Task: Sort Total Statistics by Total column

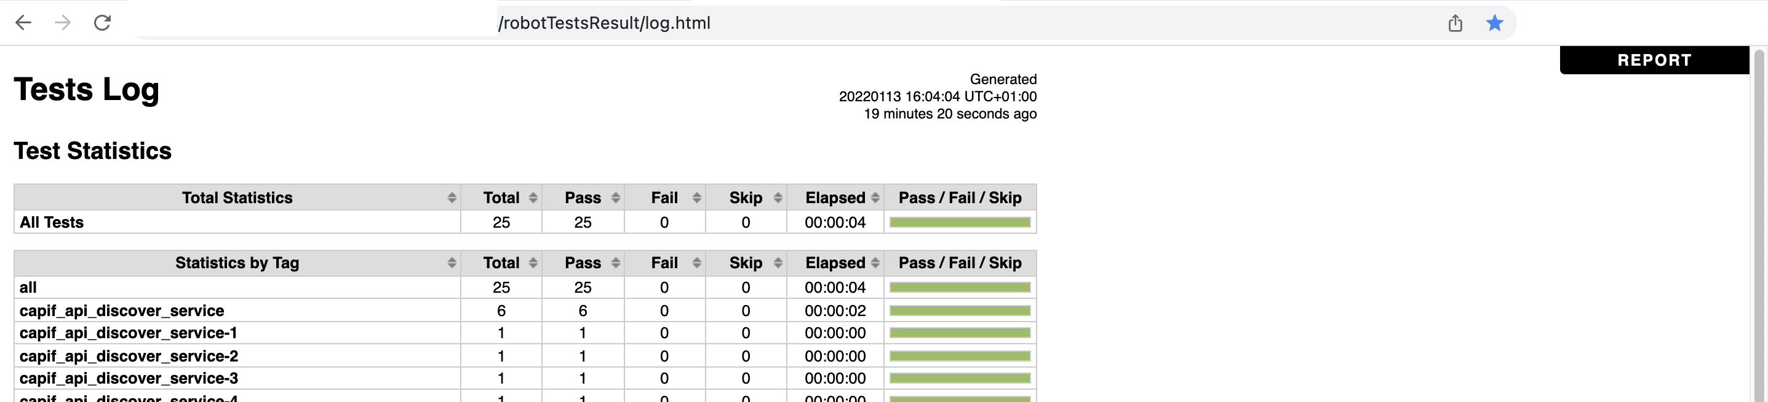Action: click(x=501, y=198)
